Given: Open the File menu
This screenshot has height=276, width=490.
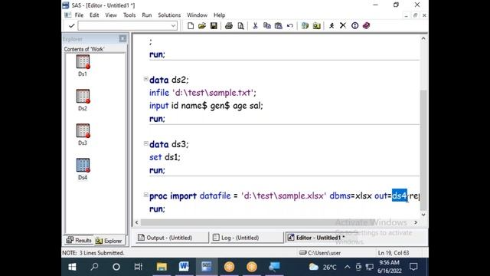Looking at the screenshot, I should click(79, 15).
